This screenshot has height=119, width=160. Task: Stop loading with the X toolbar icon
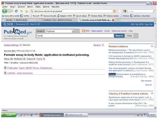(x=21, y=11)
